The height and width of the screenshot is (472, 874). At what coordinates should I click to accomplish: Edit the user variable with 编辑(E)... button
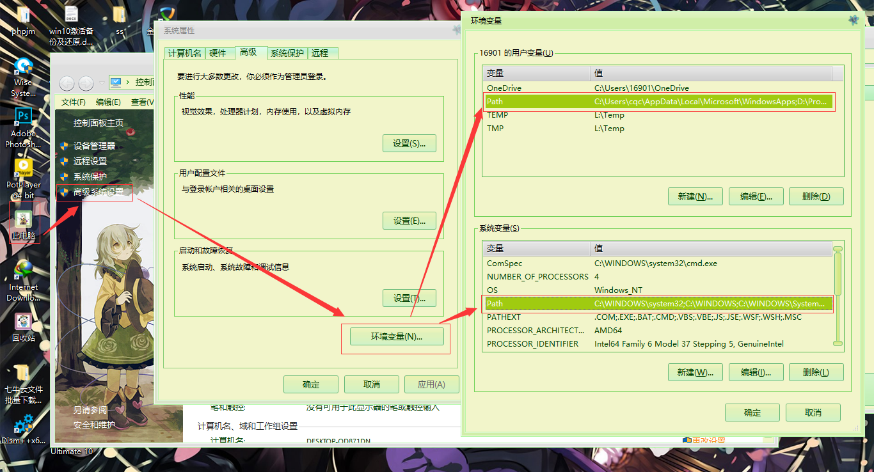tap(756, 196)
